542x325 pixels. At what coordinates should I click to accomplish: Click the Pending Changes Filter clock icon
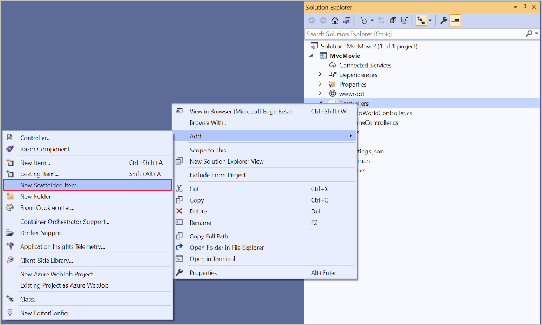point(364,21)
